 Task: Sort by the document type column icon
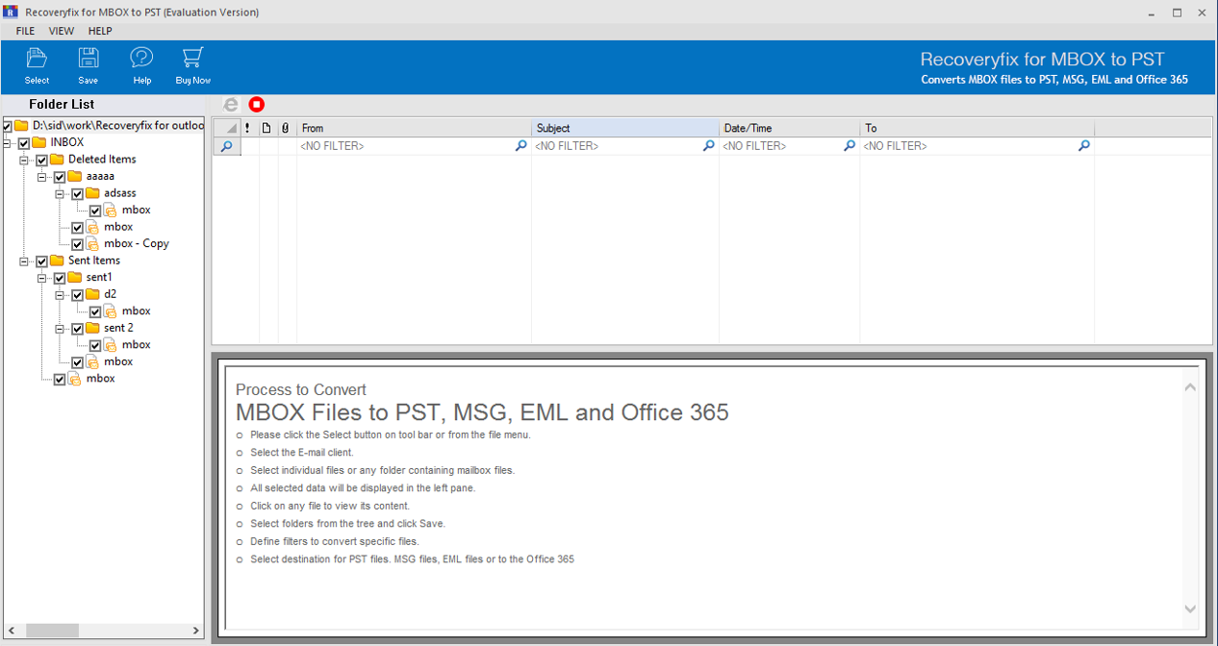pos(266,128)
